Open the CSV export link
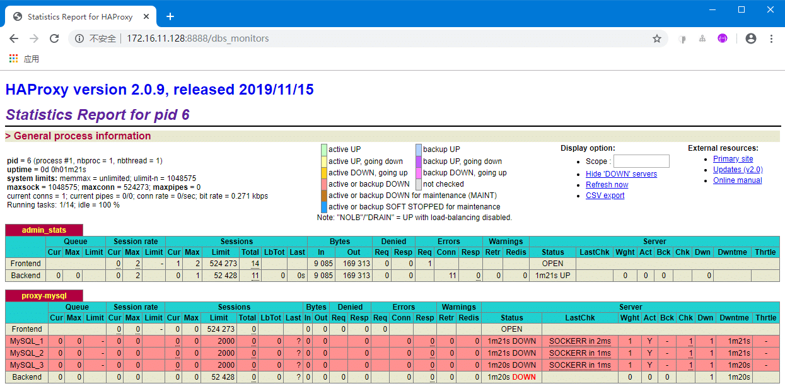Image resolution: width=785 pixels, height=386 pixels. pyautogui.click(x=605, y=196)
